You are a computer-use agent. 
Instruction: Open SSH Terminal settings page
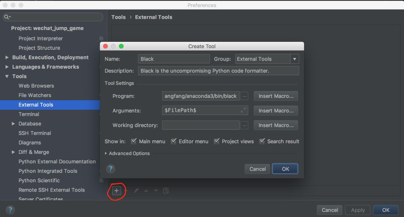pos(34,133)
